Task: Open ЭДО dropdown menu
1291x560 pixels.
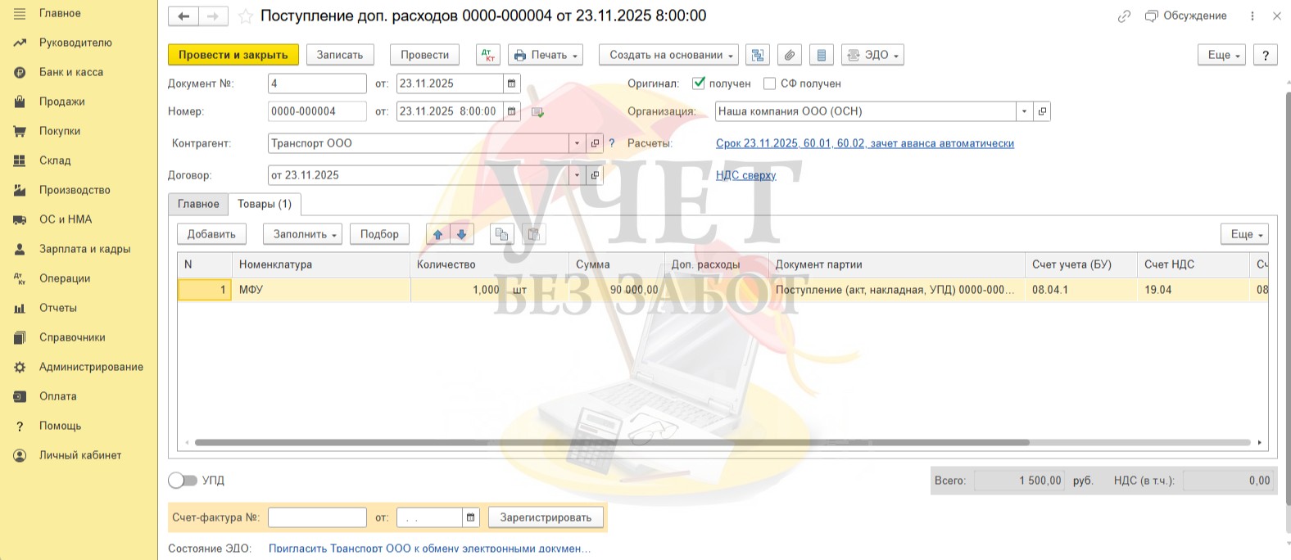Action: (872, 55)
